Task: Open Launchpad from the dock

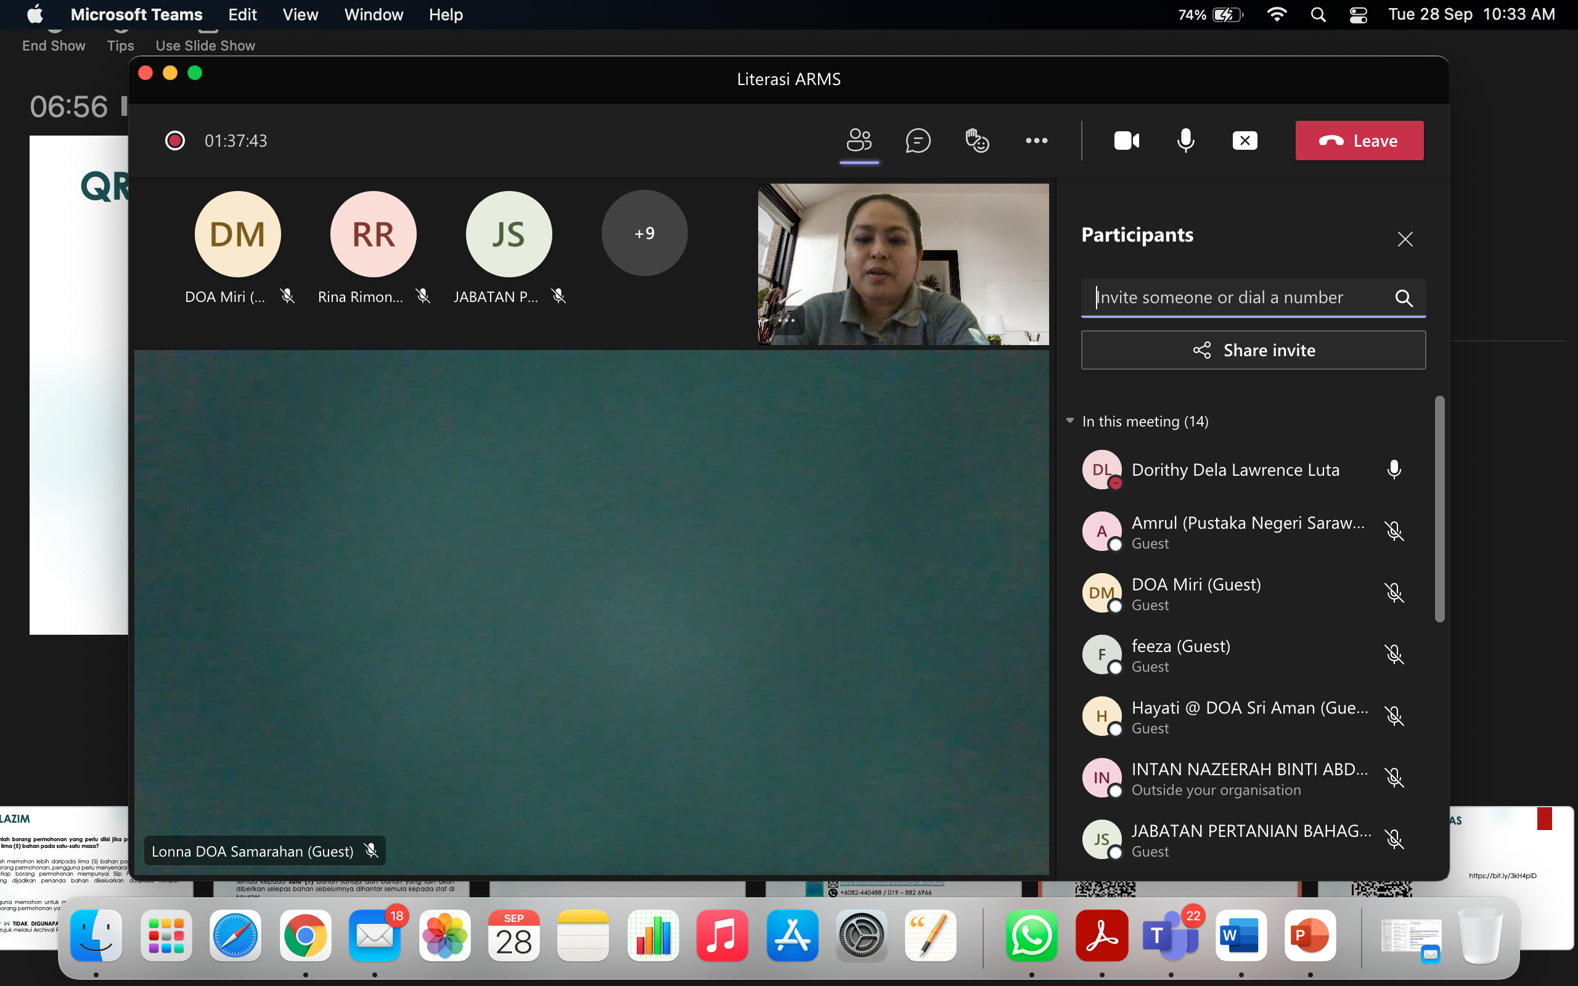Action: [166, 935]
